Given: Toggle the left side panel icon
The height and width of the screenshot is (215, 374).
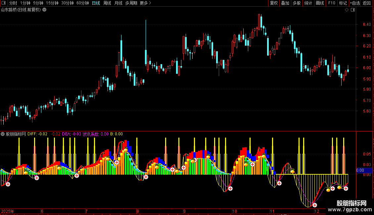Looking at the screenshot, I should [x=4, y=3].
